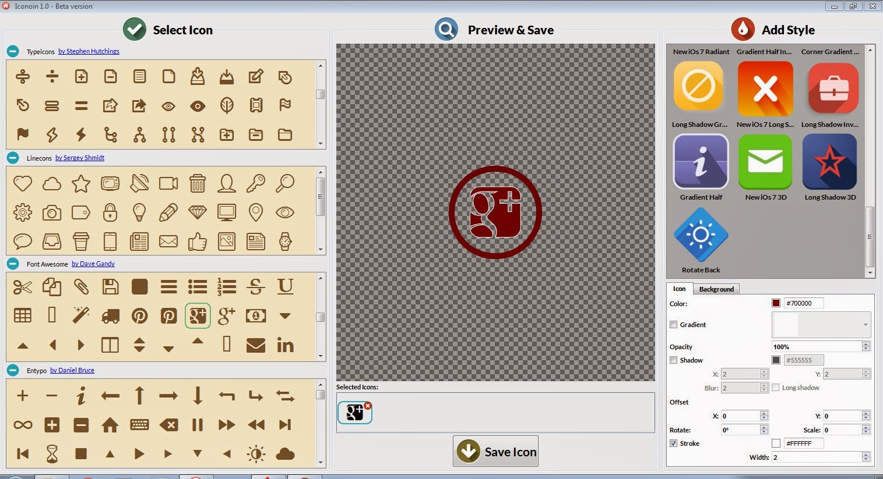Enable the Gradient checkbox
This screenshot has height=479, width=883.
[674, 325]
